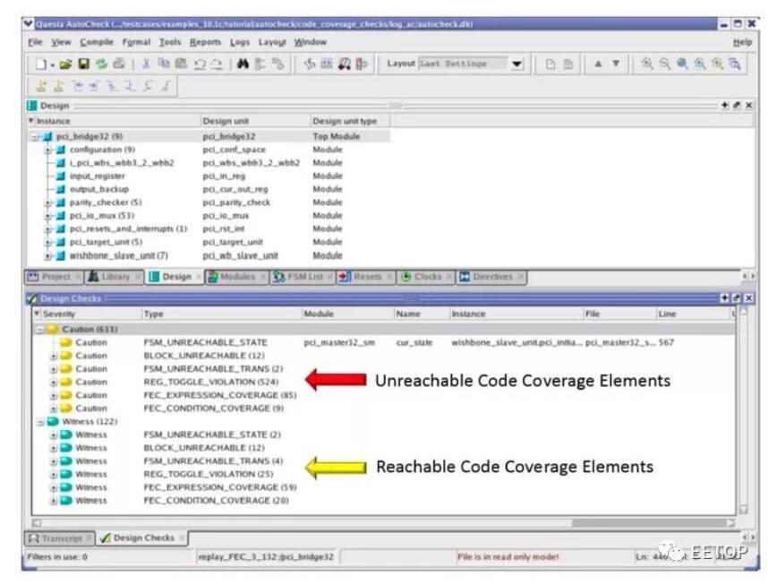
Task: Click the Undo arrow icon
Action: click(x=201, y=65)
